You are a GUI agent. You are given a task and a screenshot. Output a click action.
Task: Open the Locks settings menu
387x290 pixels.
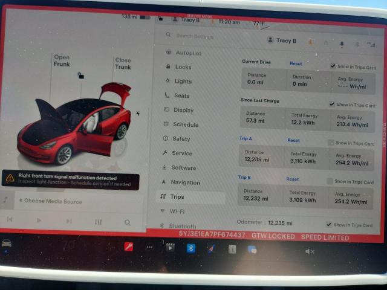click(179, 67)
